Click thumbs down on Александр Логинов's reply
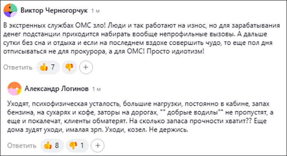The image size is (287, 156). [77, 146]
